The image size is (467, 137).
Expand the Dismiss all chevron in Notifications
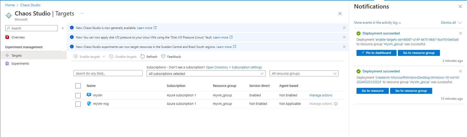(x=460, y=23)
